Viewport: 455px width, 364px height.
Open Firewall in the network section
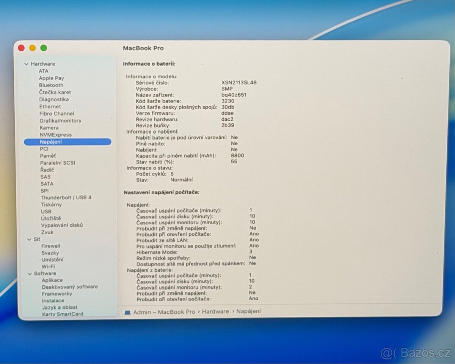pyautogui.click(x=50, y=246)
